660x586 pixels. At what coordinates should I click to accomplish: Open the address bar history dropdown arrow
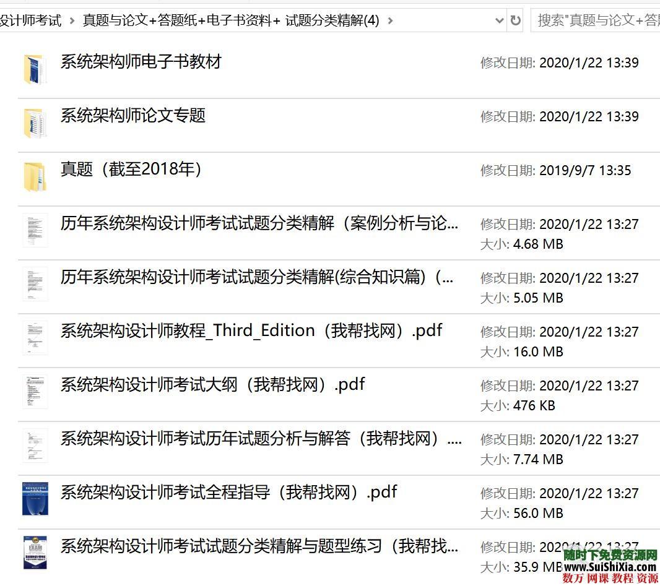tap(500, 20)
